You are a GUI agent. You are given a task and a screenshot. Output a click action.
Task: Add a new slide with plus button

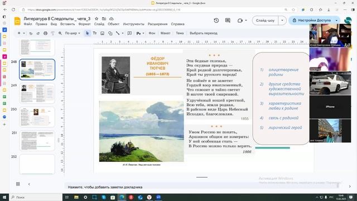point(19,33)
